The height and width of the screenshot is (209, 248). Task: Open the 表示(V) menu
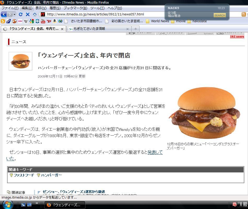pyautogui.click(x=41, y=8)
